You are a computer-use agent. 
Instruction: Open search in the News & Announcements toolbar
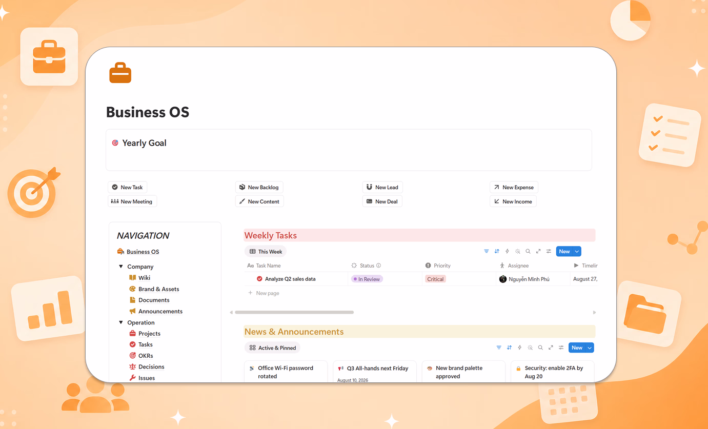point(540,348)
